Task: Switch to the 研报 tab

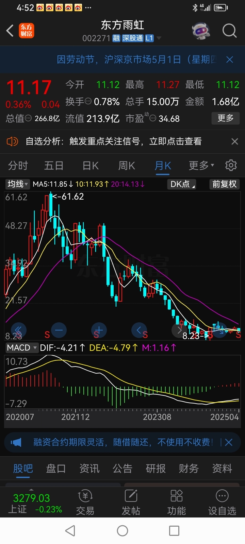Action: (156, 469)
